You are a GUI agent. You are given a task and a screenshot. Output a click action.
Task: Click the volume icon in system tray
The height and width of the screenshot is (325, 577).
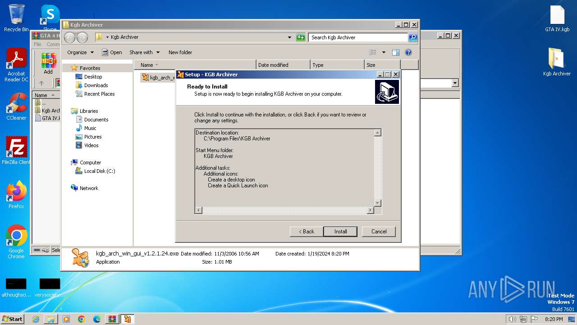[512, 319]
